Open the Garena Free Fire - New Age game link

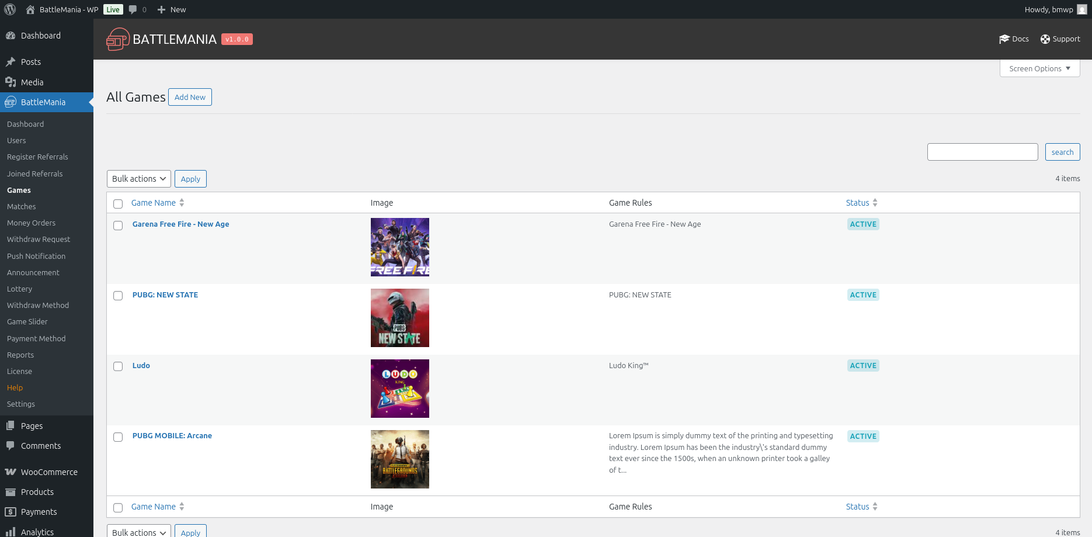click(180, 224)
